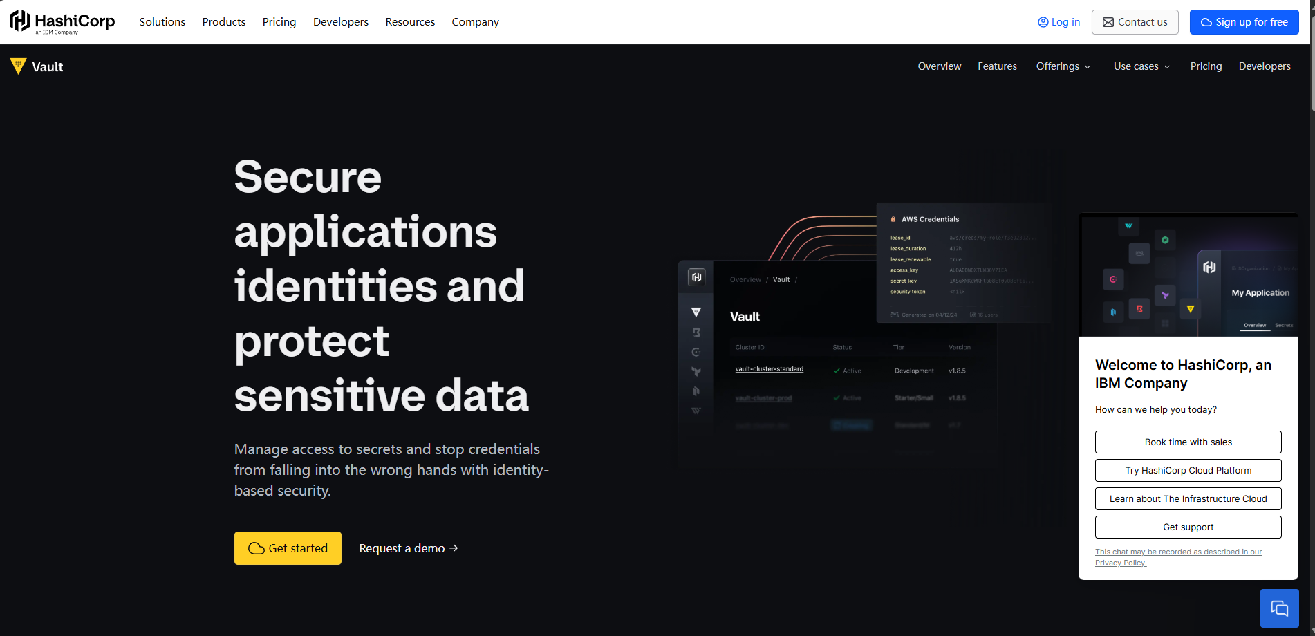The image size is (1315, 636).
Task: Click the cloud icon in Sign up for free
Action: [1206, 22]
